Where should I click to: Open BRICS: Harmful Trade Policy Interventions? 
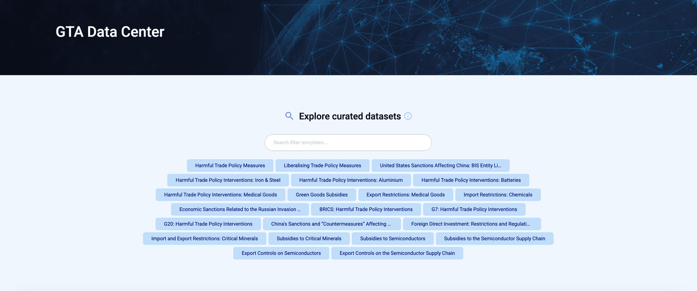pyautogui.click(x=366, y=209)
